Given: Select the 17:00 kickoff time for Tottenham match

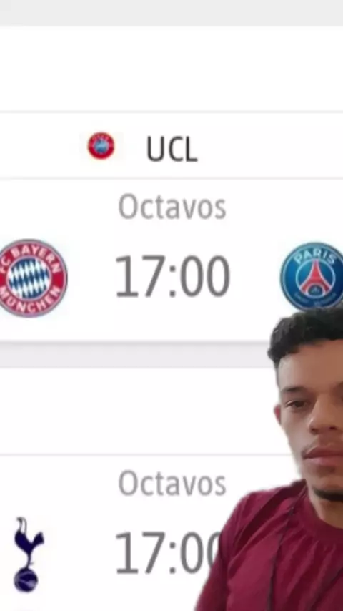Looking at the screenshot, I should point(168,552).
